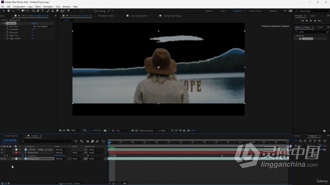330x185 pixels.
Task: Hide the 1080p mp4 video layer
Action: [2, 150]
